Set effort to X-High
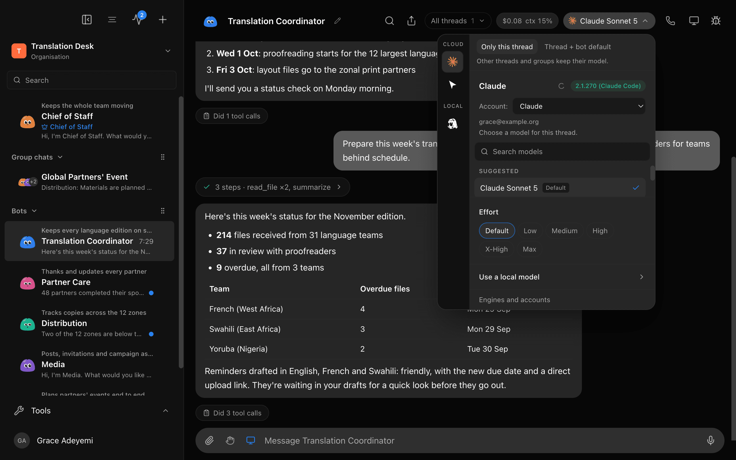Viewport: 736px width, 460px height. [496, 249]
